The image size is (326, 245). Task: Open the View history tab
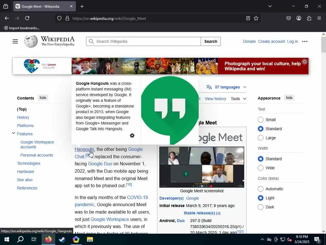[215, 99]
